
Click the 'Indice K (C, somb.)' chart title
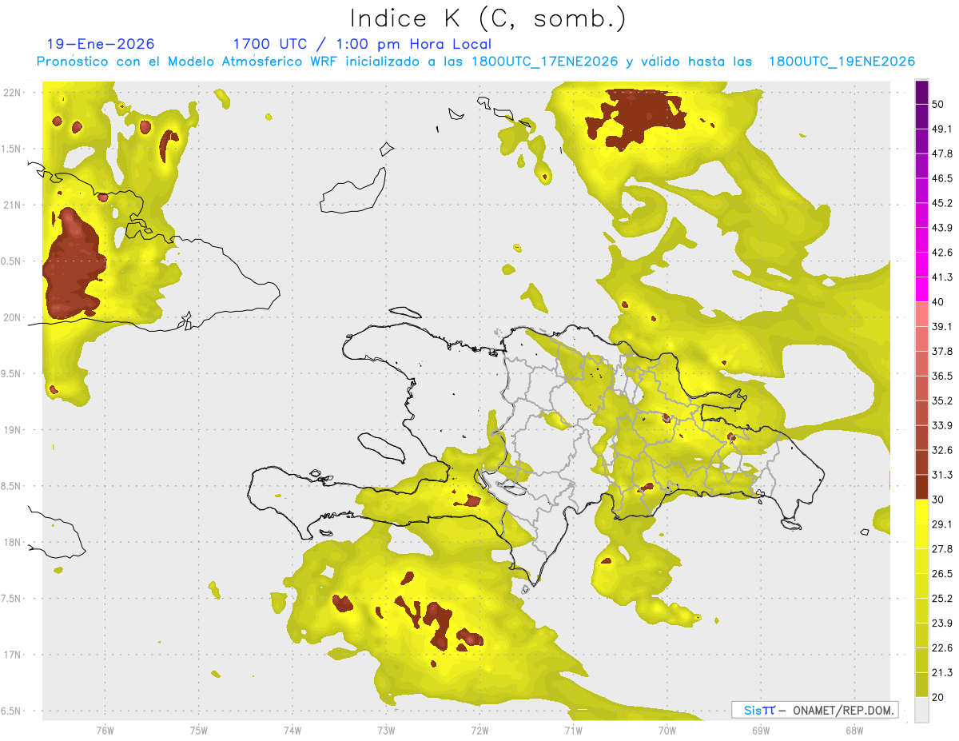pyautogui.click(x=487, y=18)
